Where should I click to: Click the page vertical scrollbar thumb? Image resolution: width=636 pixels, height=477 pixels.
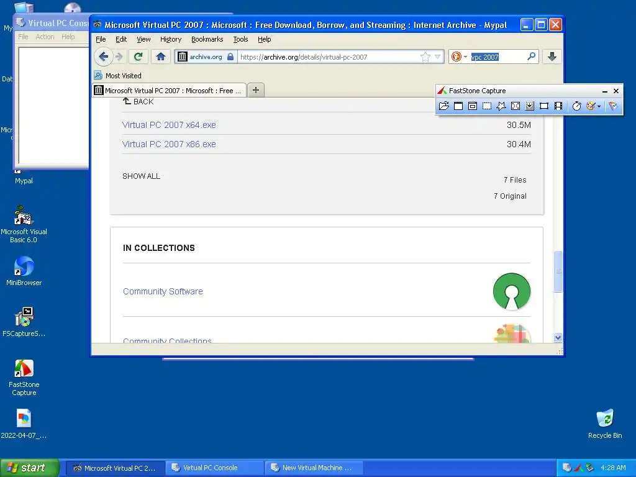[558, 271]
